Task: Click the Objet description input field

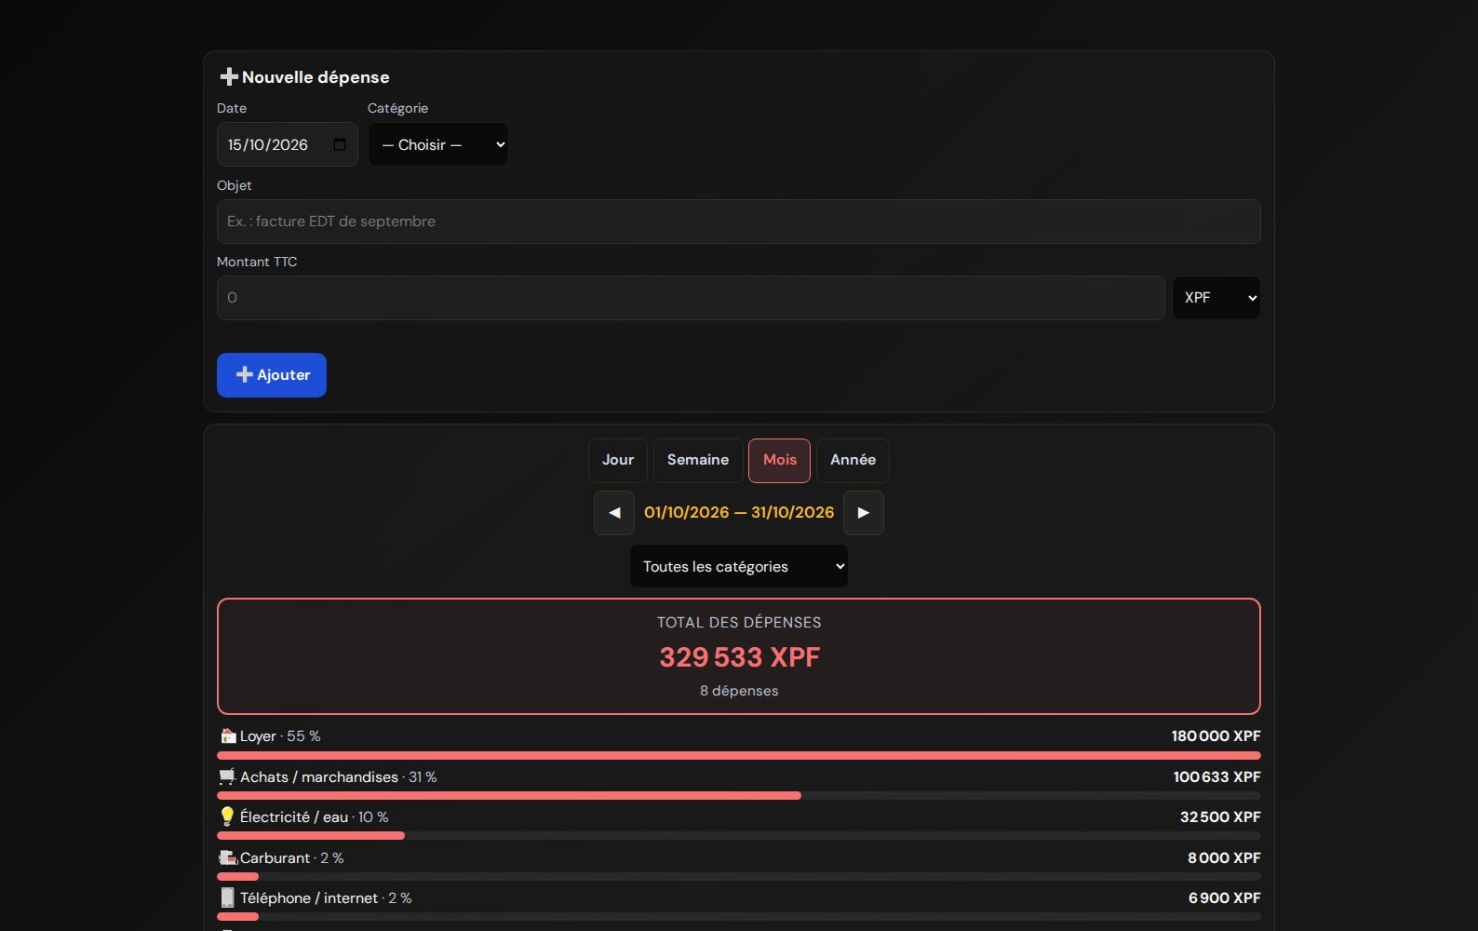Action: (739, 222)
